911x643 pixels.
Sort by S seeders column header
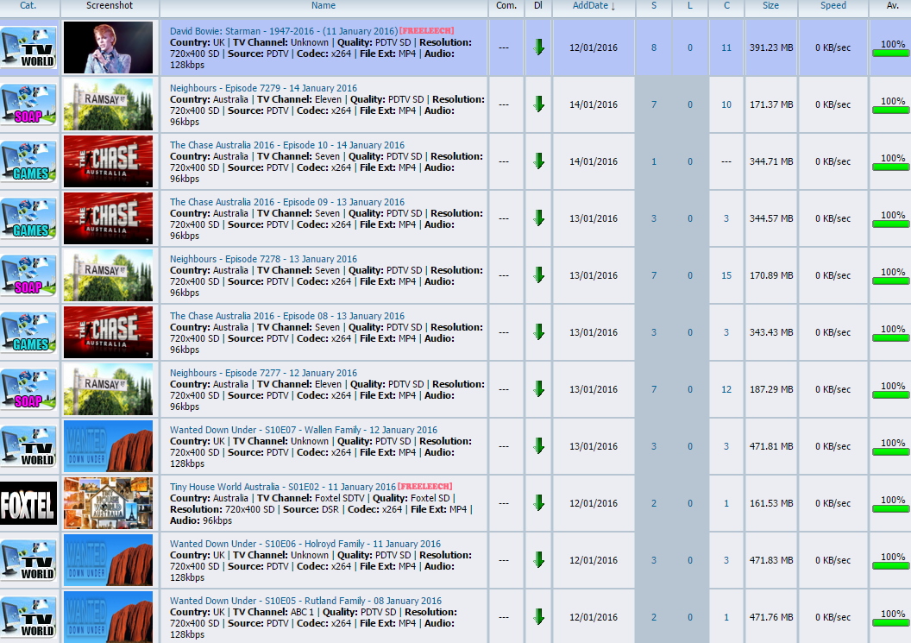click(x=654, y=5)
